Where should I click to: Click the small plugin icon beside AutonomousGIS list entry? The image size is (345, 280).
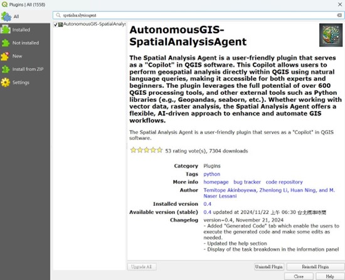pos(60,24)
